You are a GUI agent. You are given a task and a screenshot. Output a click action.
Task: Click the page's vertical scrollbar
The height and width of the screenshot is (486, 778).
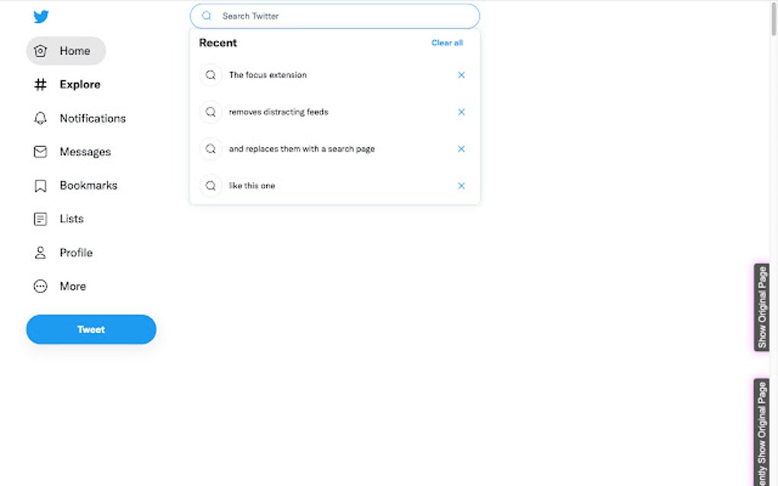pyautogui.click(x=773, y=19)
